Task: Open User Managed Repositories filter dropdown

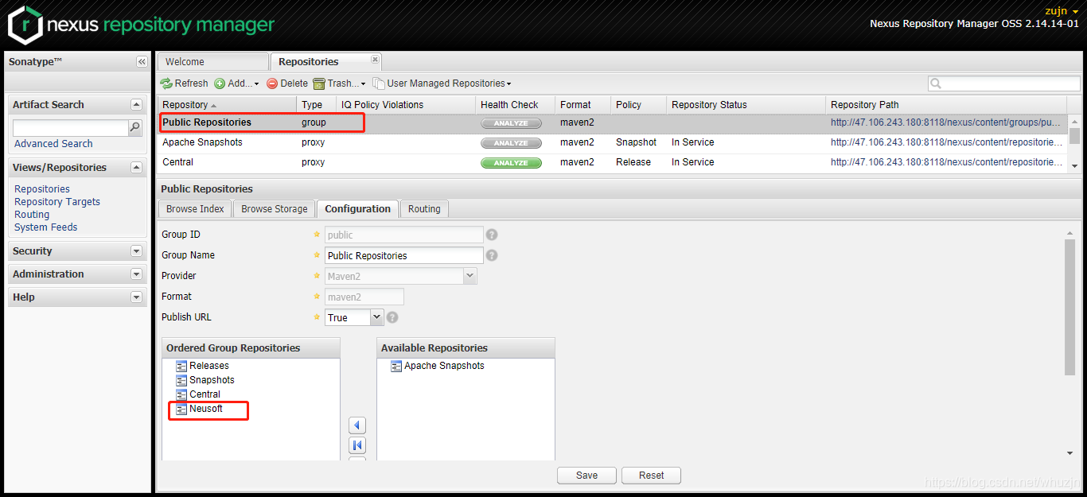Action: tap(442, 83)
